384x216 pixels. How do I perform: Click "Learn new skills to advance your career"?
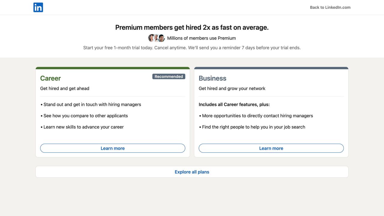[x=83, y=127]
